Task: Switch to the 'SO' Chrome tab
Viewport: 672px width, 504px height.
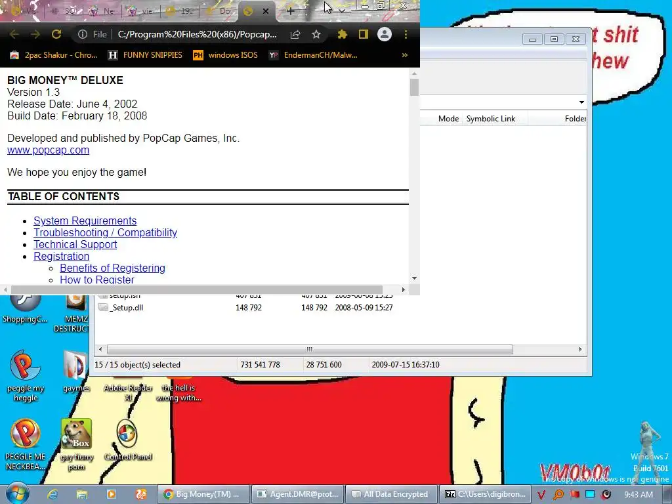Action: 65,10
